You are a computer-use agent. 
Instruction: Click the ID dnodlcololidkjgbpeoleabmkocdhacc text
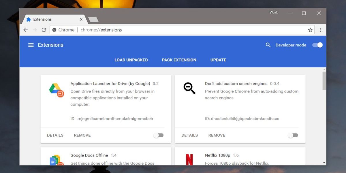click(242, 119)
